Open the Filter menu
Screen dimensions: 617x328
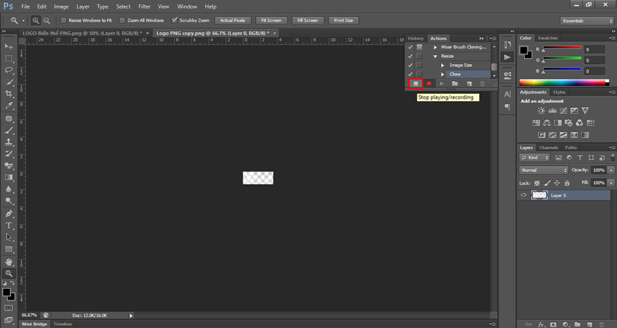coord(145,6)
